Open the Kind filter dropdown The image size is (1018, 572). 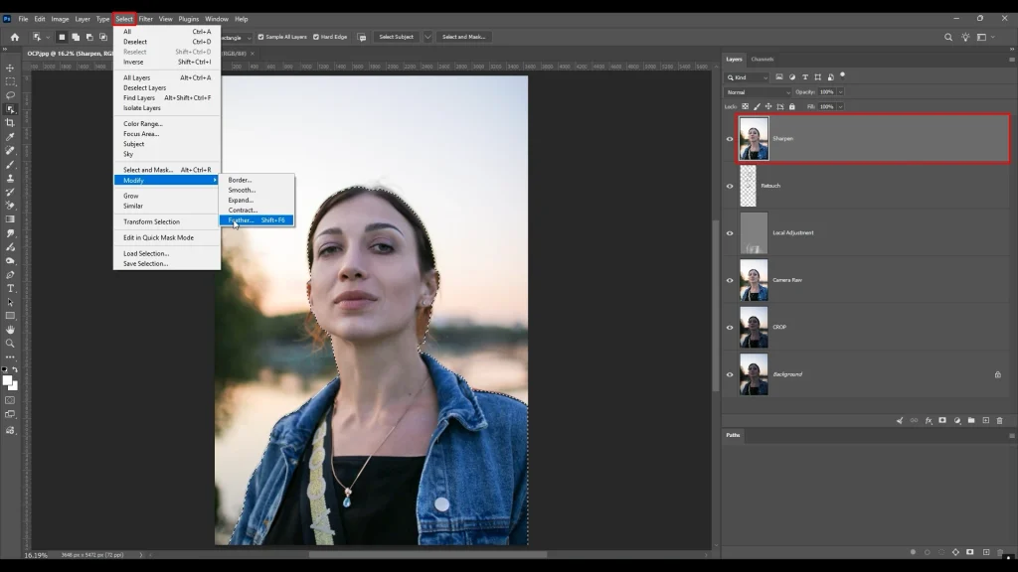(x=748, y=77)
